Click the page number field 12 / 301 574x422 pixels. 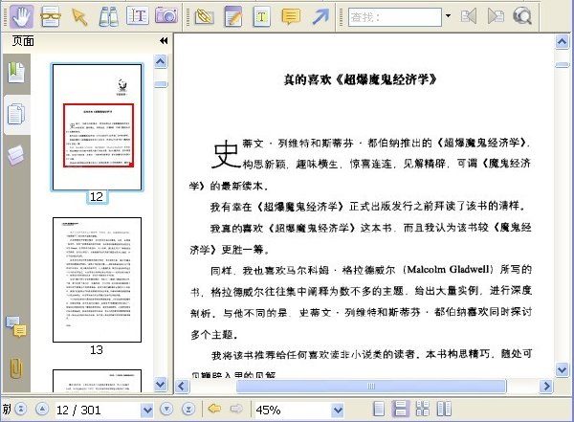(98, 410)
